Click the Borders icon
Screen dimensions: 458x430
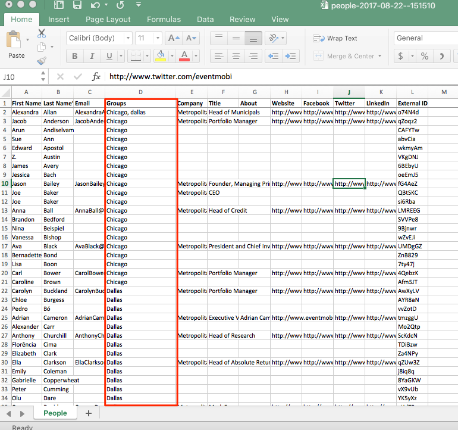coord(136,56)
